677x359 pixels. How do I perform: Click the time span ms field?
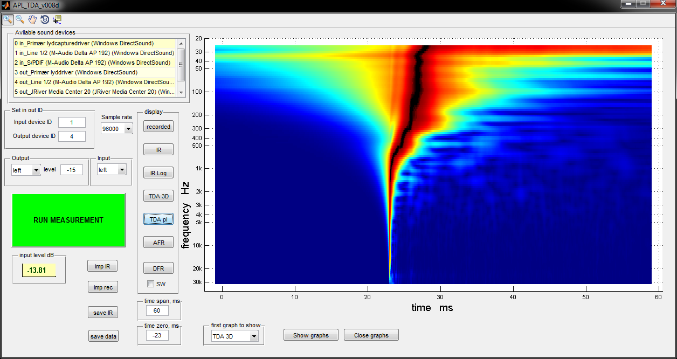pos(157,310)
